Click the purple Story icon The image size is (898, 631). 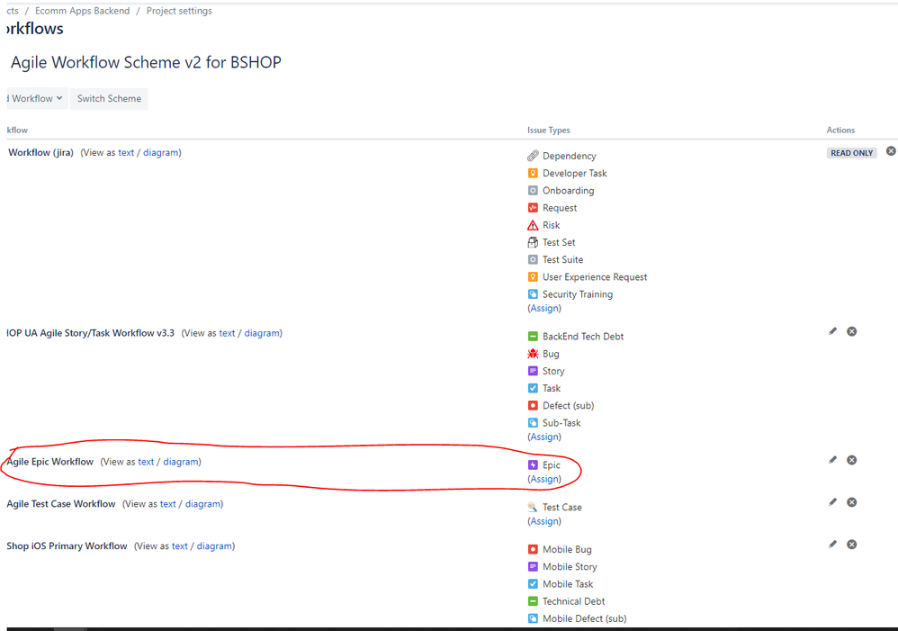(533, 371)
